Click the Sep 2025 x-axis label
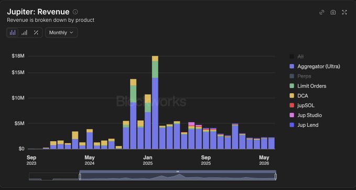The width and height of the screenshot is (356, 190). tap(206, 160)
